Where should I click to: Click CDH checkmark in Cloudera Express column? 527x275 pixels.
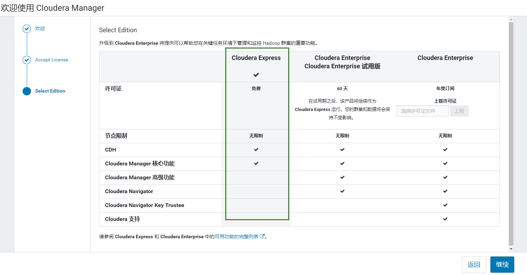point(256,149)
